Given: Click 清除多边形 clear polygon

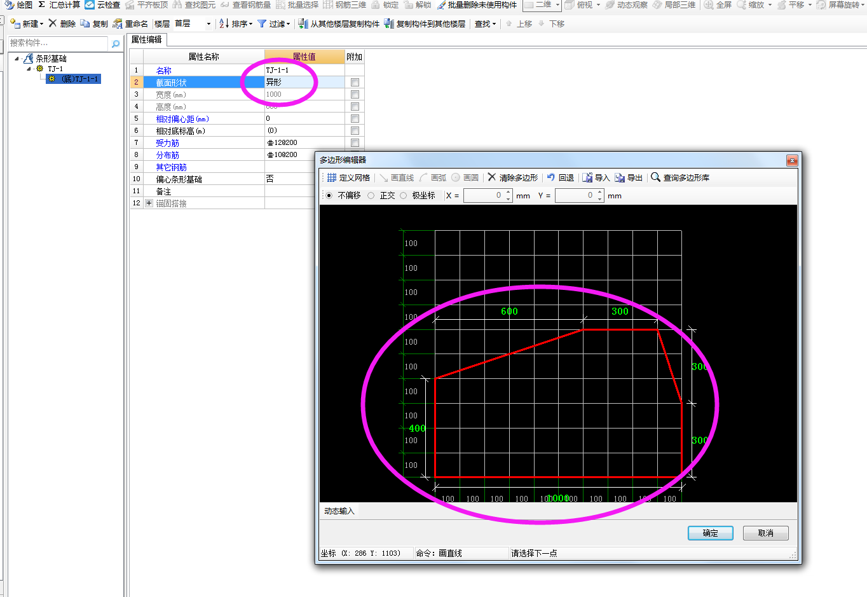Looking at the screenshot, I should click(512, 177).
